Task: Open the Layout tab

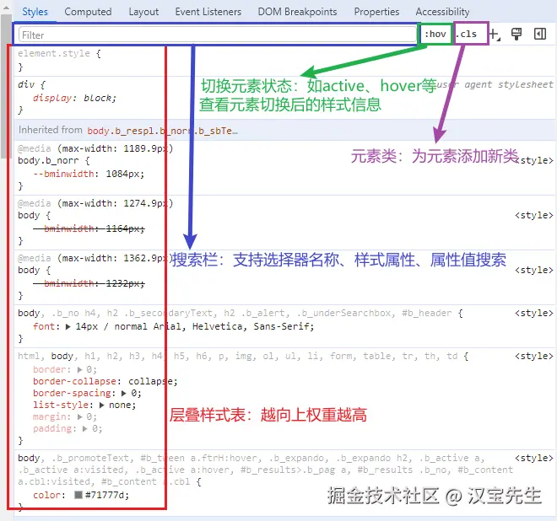Action: pyautogui.click(x=143, y=12)
